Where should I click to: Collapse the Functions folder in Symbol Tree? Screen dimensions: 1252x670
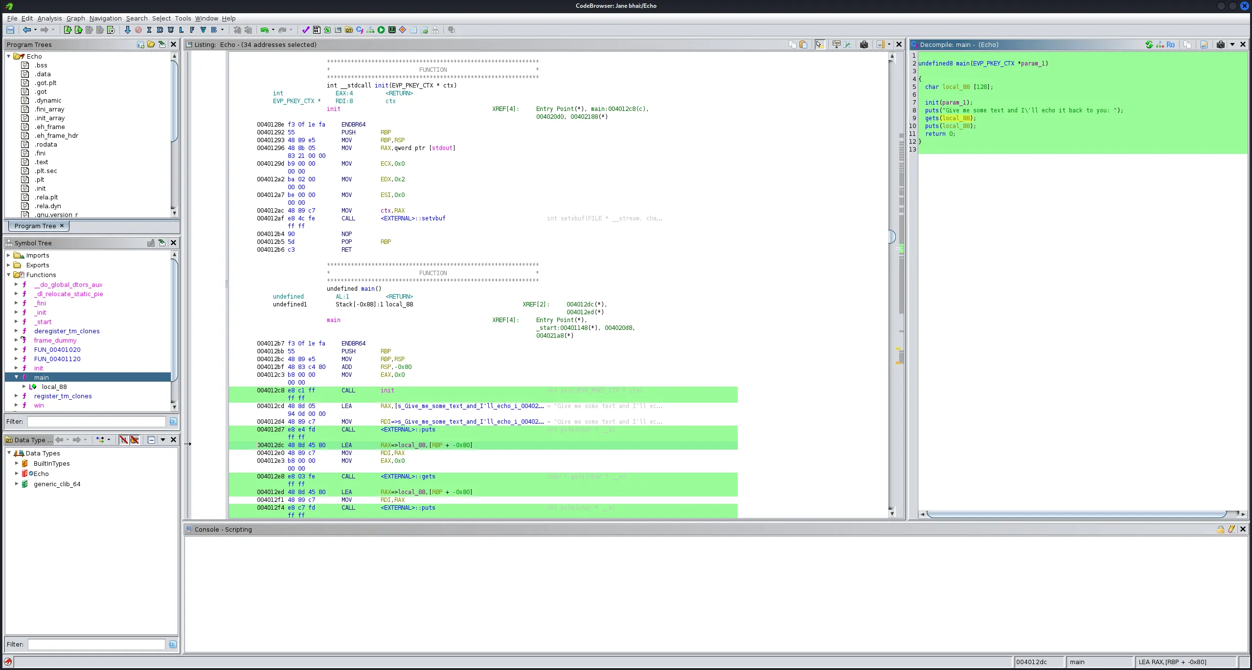(8, 275)
